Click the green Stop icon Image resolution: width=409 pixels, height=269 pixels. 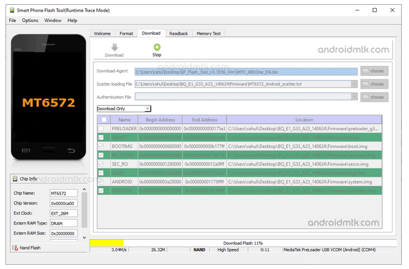point(157,47)
